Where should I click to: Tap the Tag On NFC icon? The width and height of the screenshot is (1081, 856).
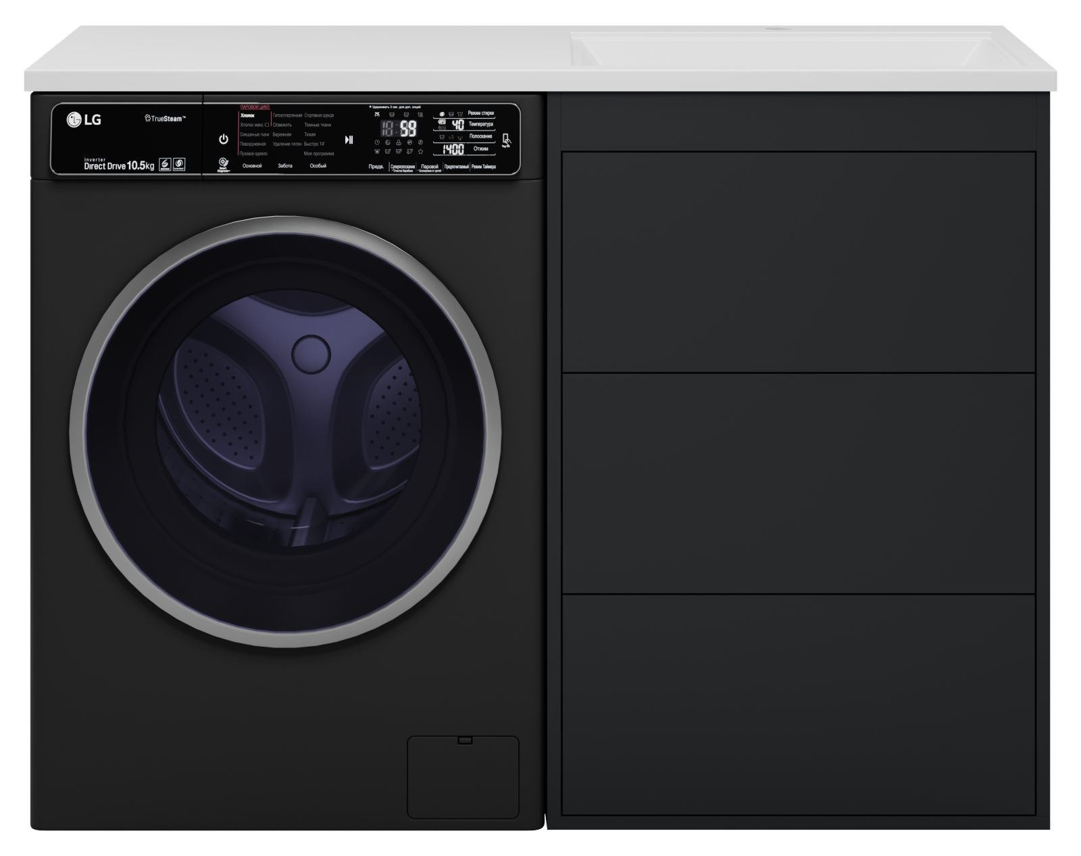click(x=507, y=140)
